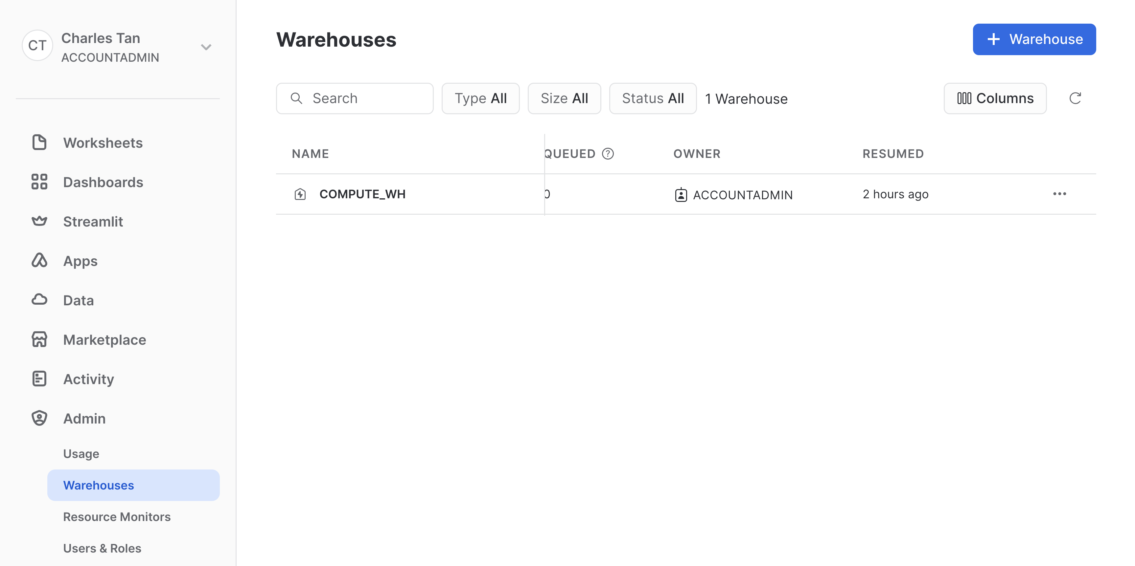Click the Marketplace storefront icon

coord(39,339)
